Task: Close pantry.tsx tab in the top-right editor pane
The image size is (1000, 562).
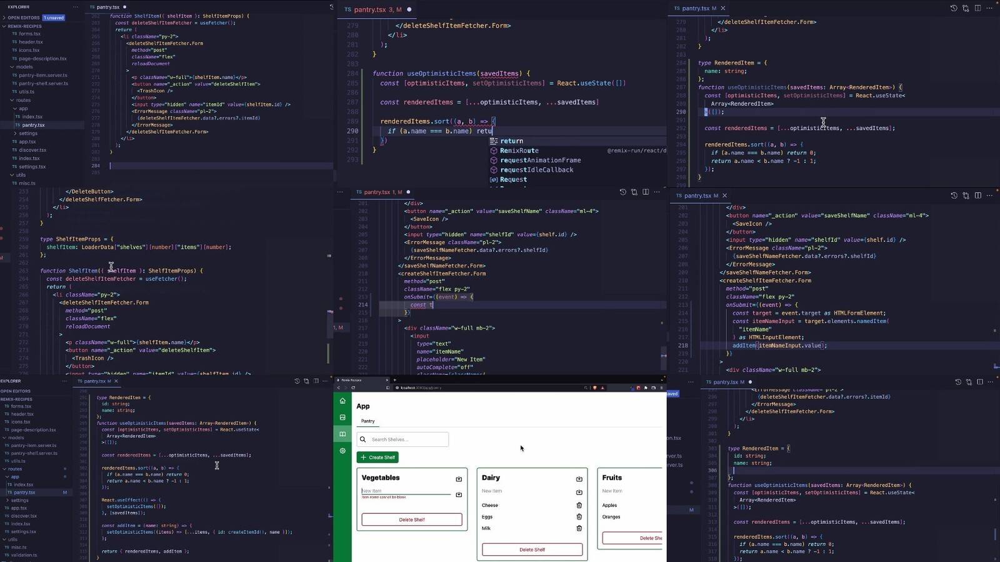Action: [x=723, y=8]
